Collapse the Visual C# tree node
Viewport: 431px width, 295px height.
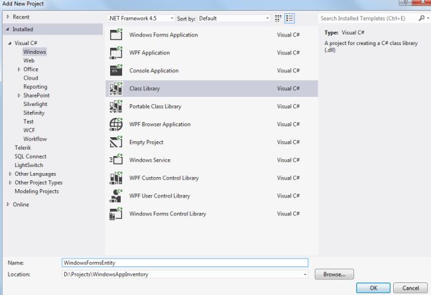[10, 43]
